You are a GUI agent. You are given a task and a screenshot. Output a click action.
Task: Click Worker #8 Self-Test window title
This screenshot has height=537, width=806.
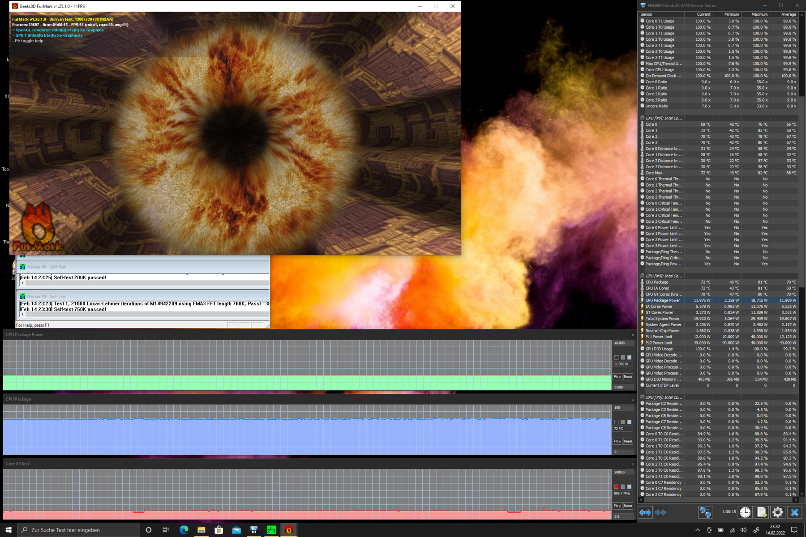pyautogui.click(x=46, y=267)
